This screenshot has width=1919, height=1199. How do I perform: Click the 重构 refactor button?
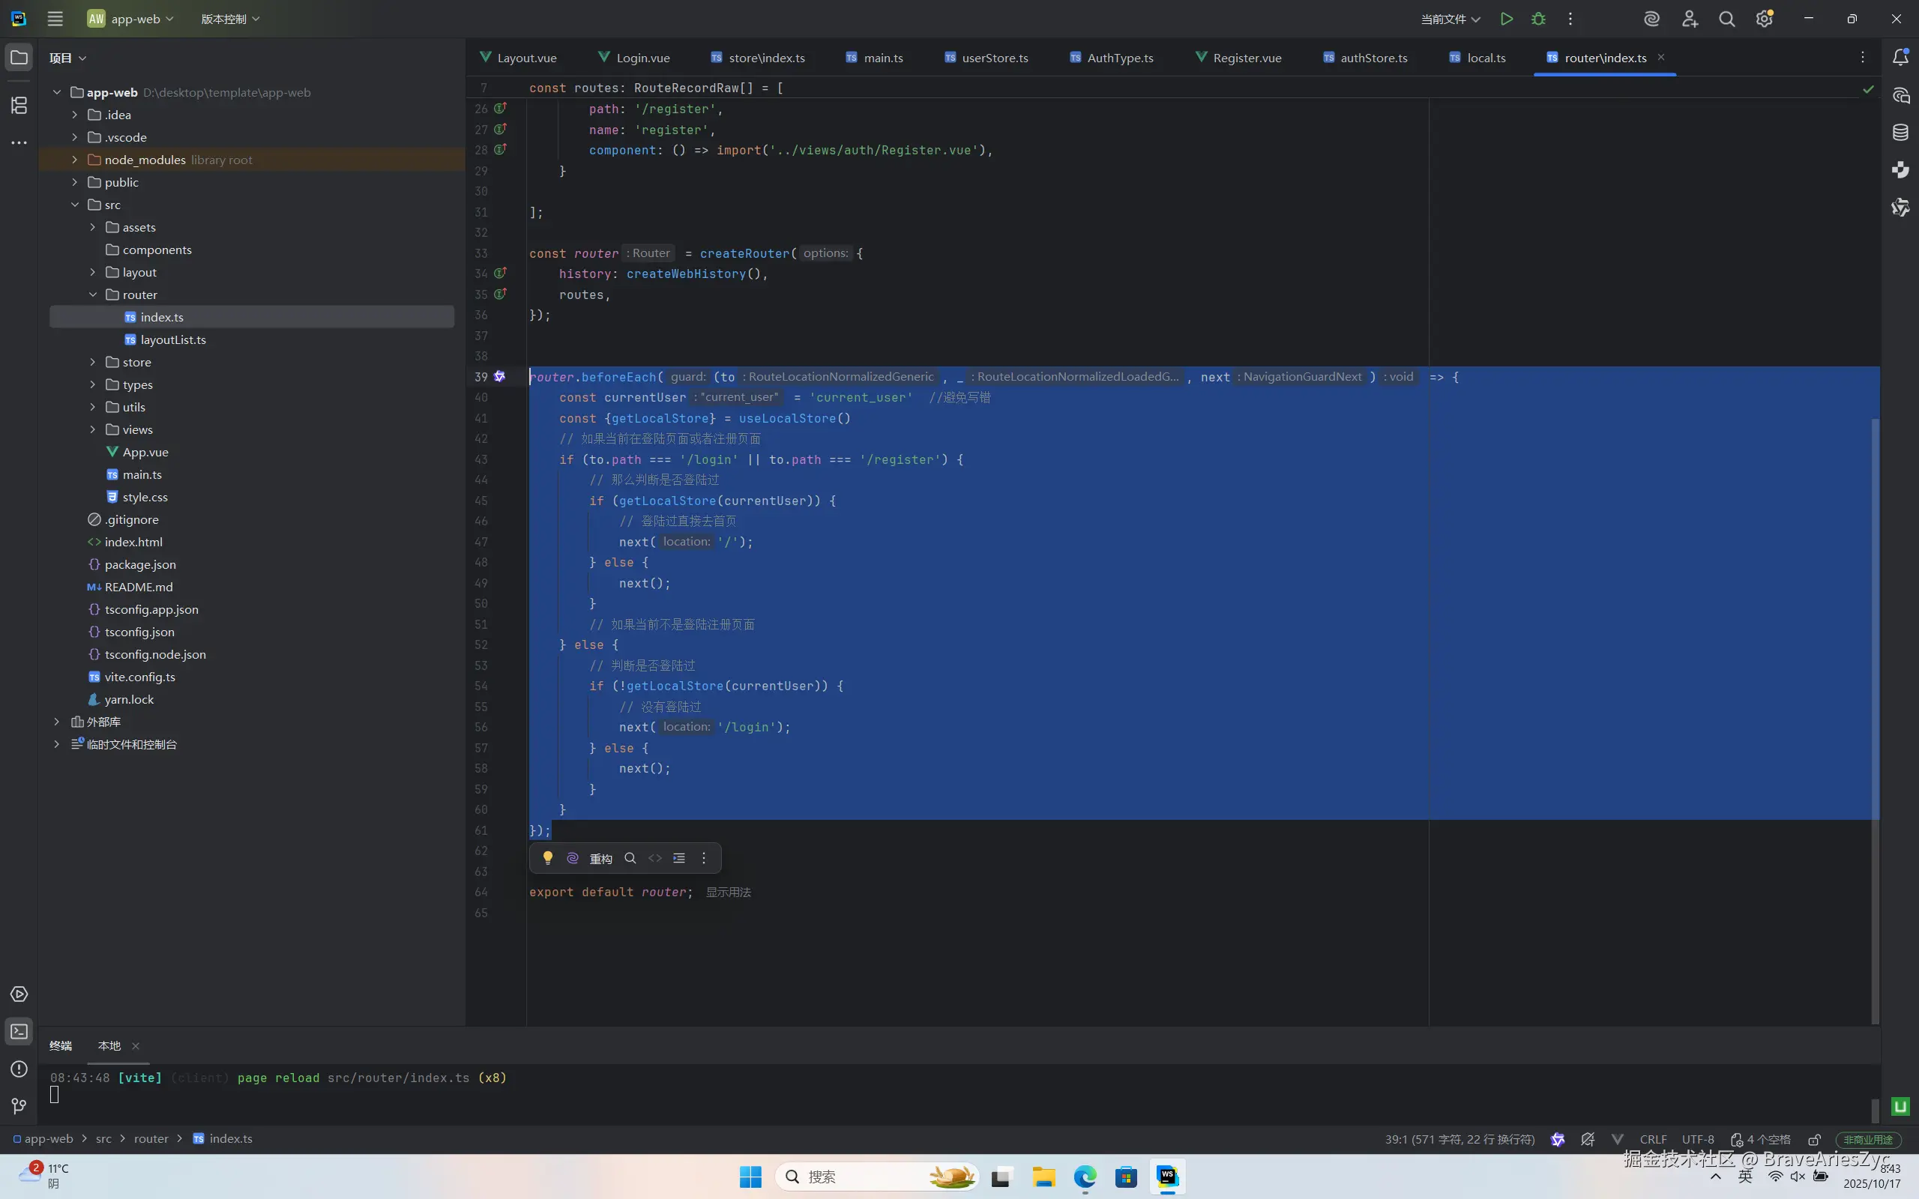600,858
